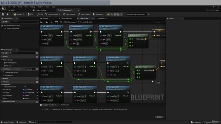Click the graph icon beside the breadcrumb
221x124 pixels.
(57, 22)
